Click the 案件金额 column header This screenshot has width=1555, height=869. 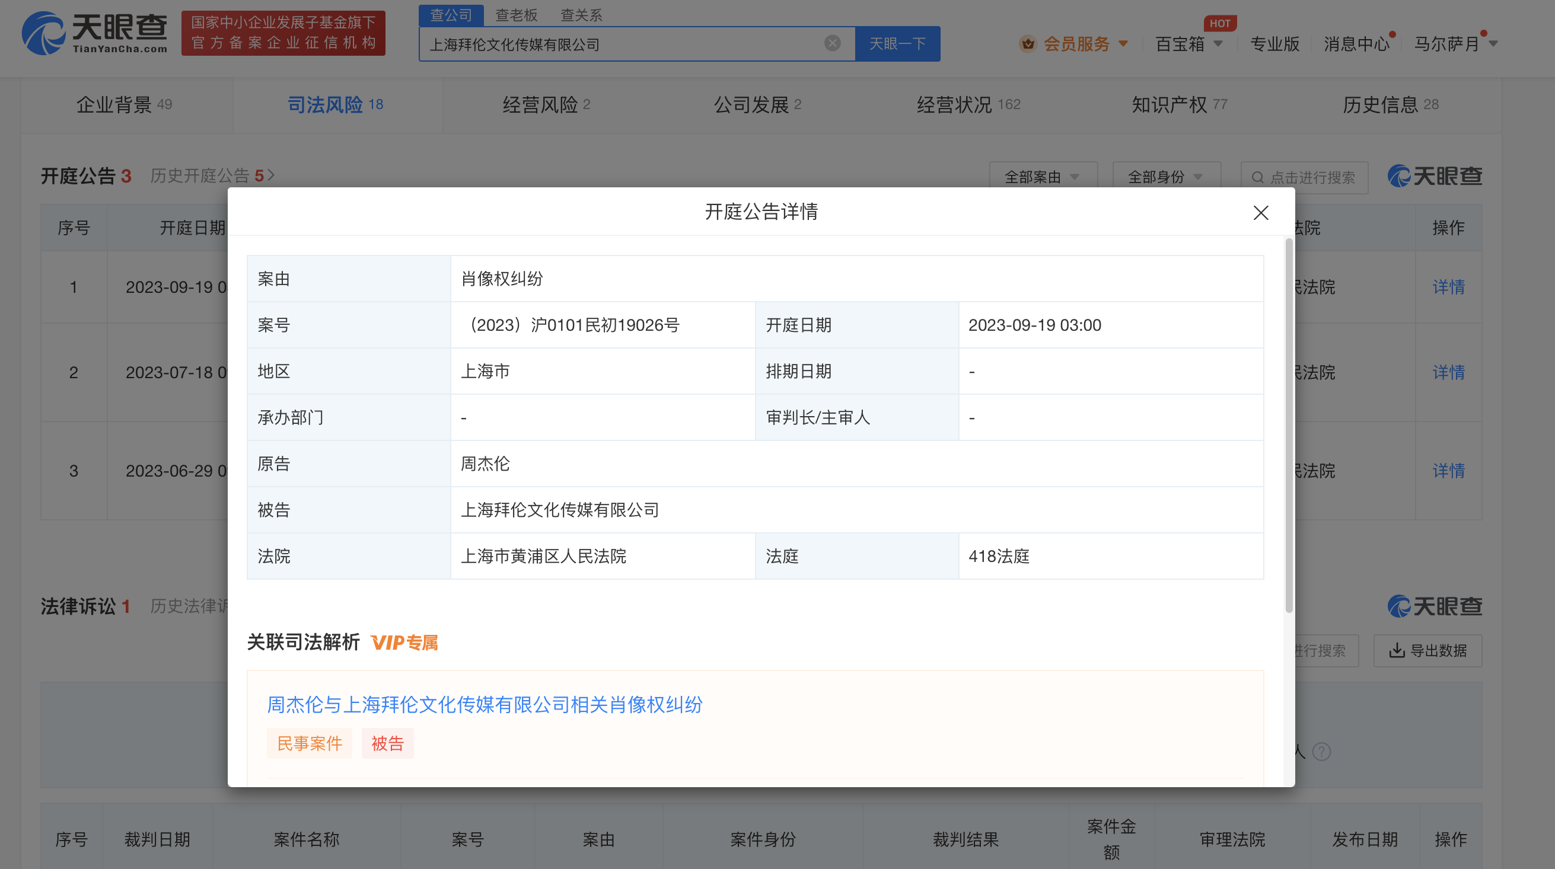click(1111, 839)
